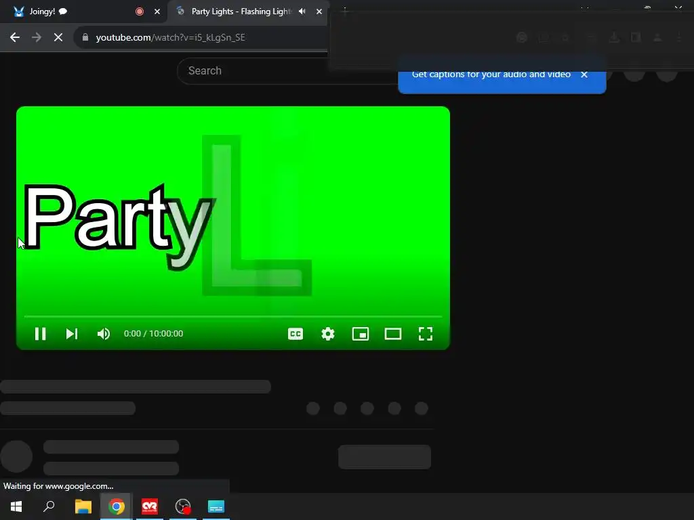Click the recording indicator on Joingy! tab

point(140,12)
